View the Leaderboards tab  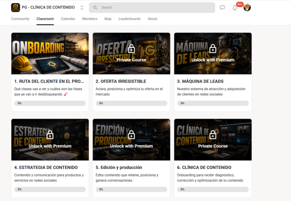point(130,19)
